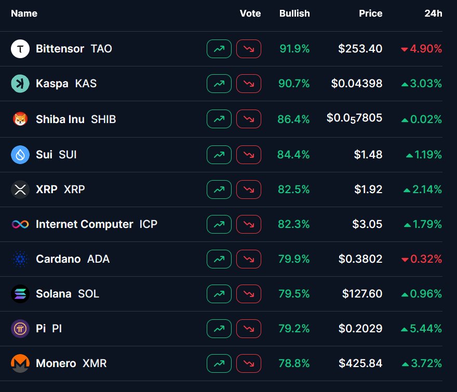Click the Solana coin logo

tap(20, 294)
